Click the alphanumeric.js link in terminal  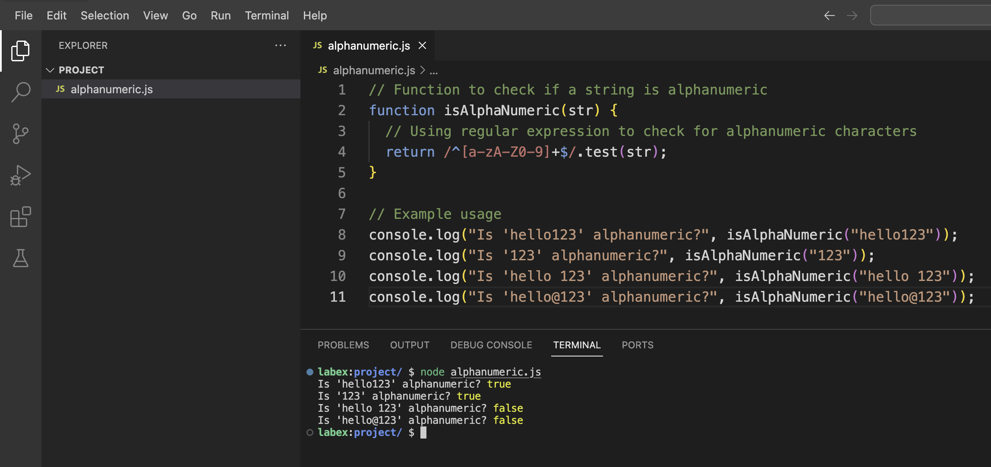495,372
